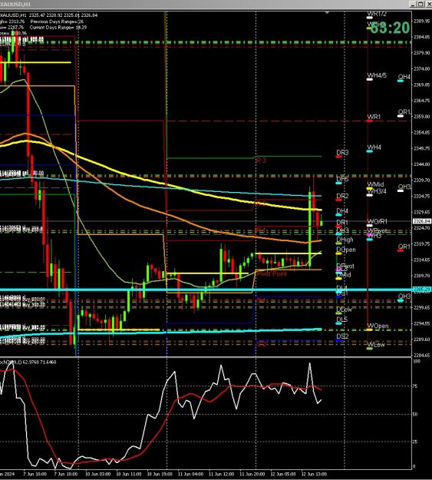Click the red 'Pivot Point' label
Viewport: 432px width, 480px height.
pos(272,273)
